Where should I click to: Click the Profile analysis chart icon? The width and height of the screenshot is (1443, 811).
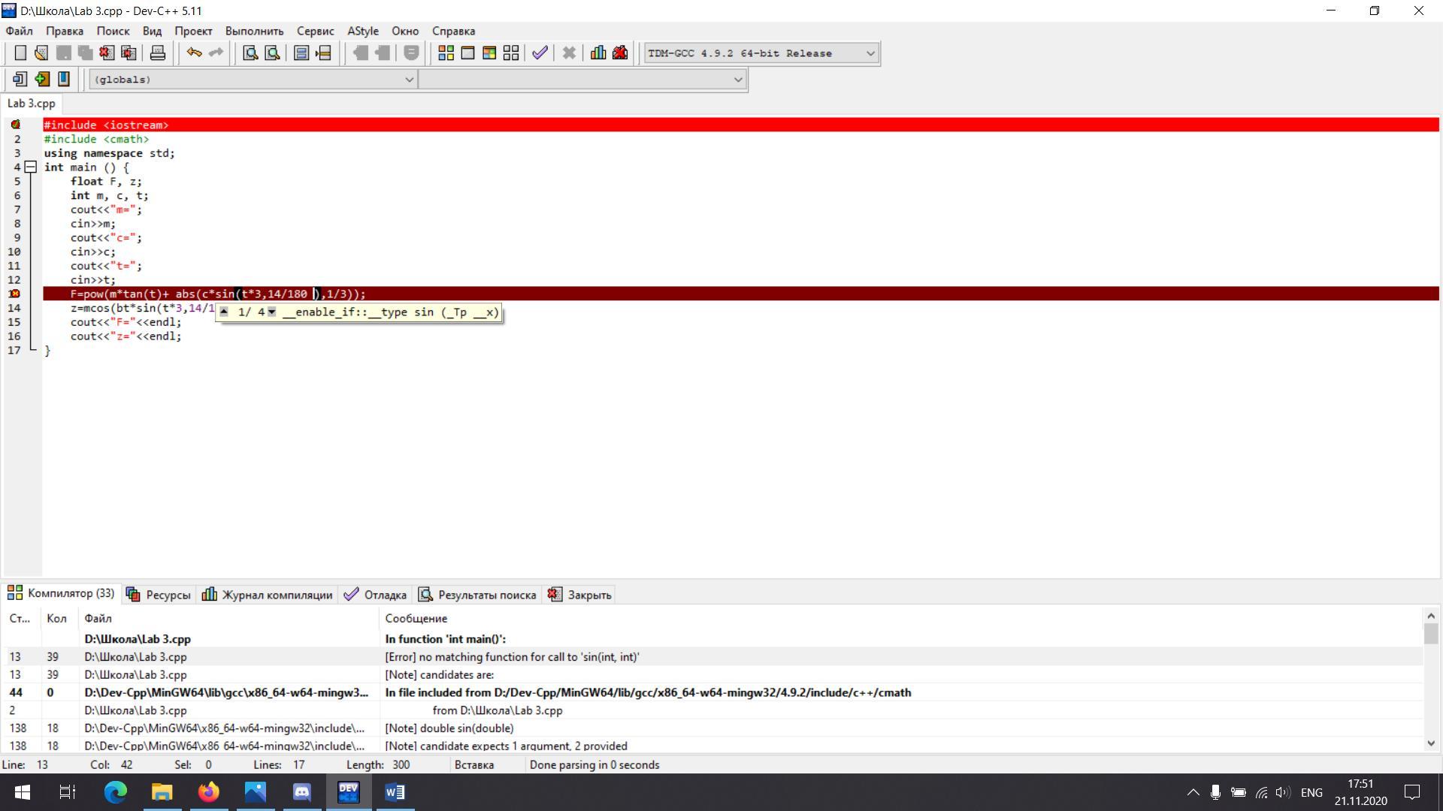[598, 53]
